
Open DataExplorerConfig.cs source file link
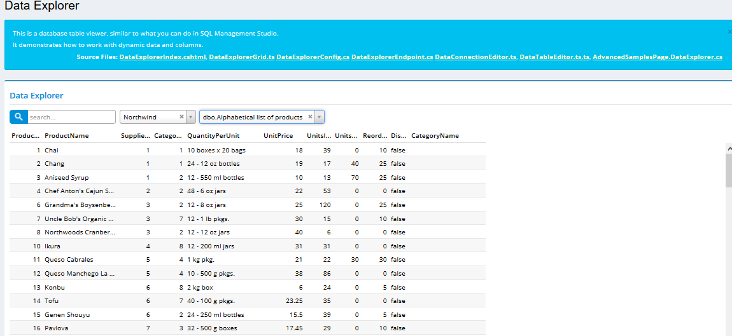(x=313, y=57)
